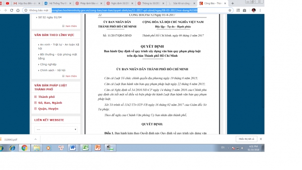The width and height of the screenshot is (302, 170).
Task: Open a new browser tab
Action: click(233, 3)
